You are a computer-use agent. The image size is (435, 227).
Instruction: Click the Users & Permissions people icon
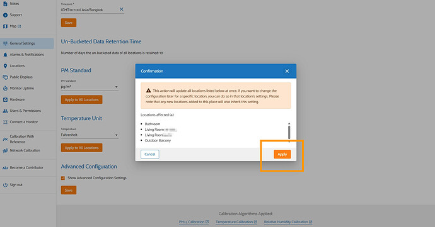[5, 111]
